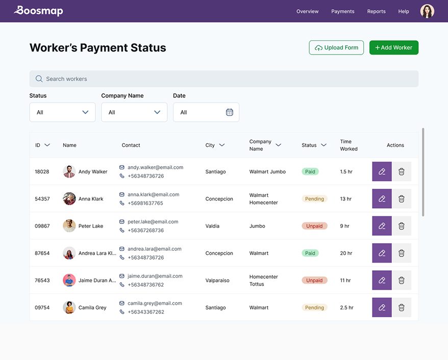The width and height of the screenshot is (448, 360).
Task: Click the Paid badge for Andy Walker
Action: pyautogui.click(x=310, y=171)
